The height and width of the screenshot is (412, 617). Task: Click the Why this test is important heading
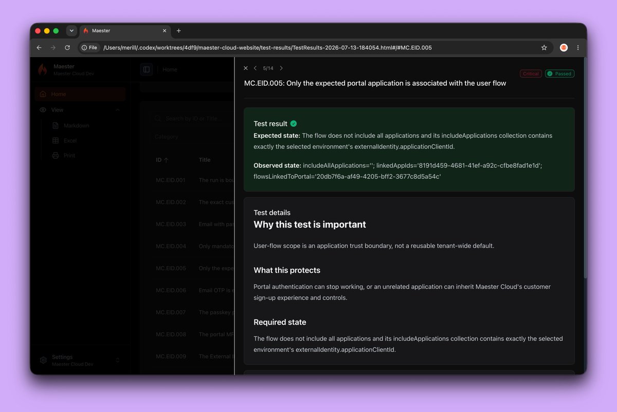(x=310, y=224)
